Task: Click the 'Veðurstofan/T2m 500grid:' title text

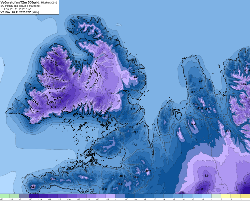Action: click(x=20, y=2)
